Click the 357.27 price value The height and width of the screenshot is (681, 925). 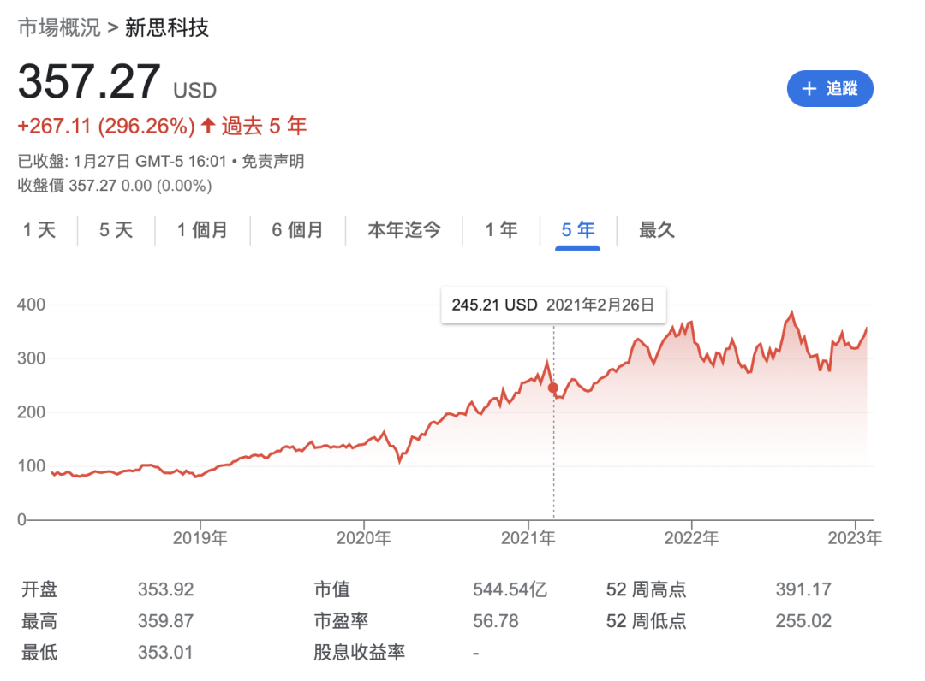click(x=89, y=81)
